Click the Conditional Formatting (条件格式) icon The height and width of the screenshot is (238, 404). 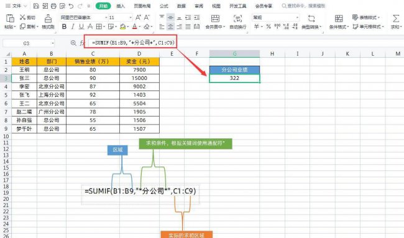coord(339,19)
